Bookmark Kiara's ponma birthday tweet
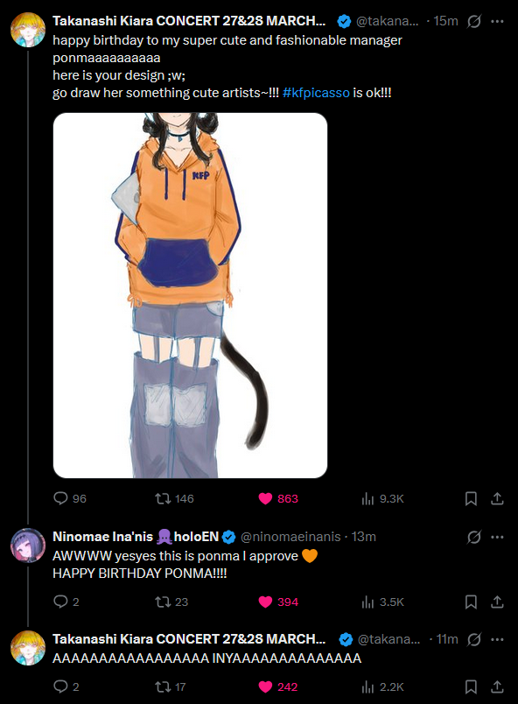 point(471,498)
